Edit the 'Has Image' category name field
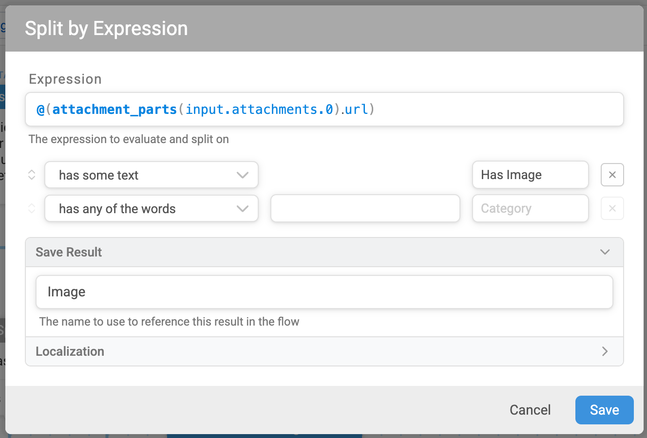The height and width of the screenshot is (438, 647). pos(531,175)
